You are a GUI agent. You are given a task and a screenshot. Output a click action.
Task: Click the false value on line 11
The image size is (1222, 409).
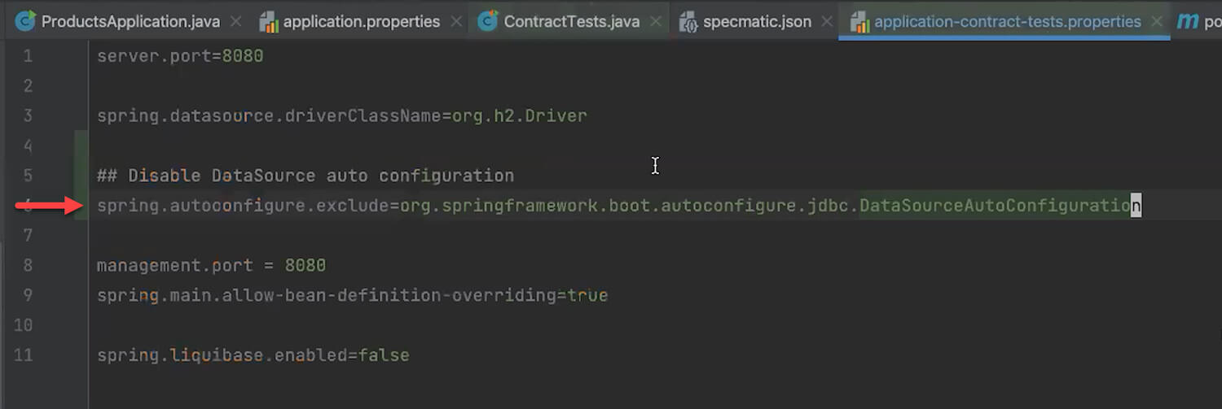pyautogui.click(x=384, y=355)
